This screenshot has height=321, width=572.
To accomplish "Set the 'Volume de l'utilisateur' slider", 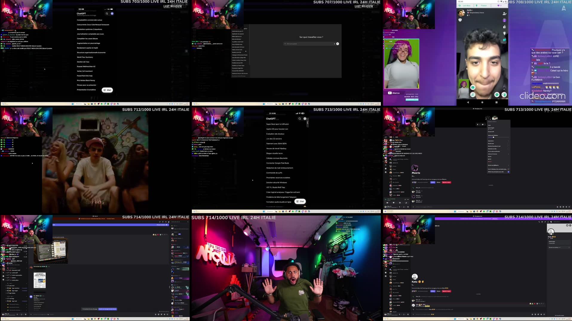I will (493, 137).
